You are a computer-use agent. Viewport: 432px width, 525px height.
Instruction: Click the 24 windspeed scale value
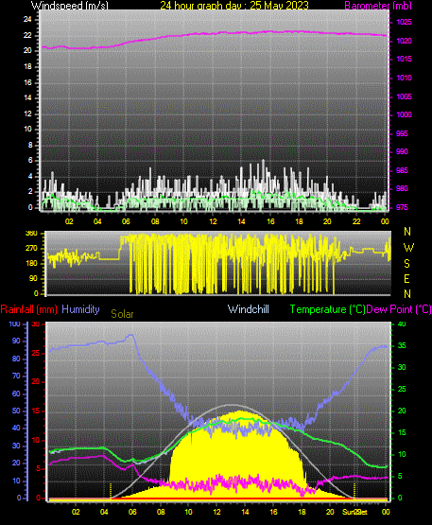(x=27, y=20)
